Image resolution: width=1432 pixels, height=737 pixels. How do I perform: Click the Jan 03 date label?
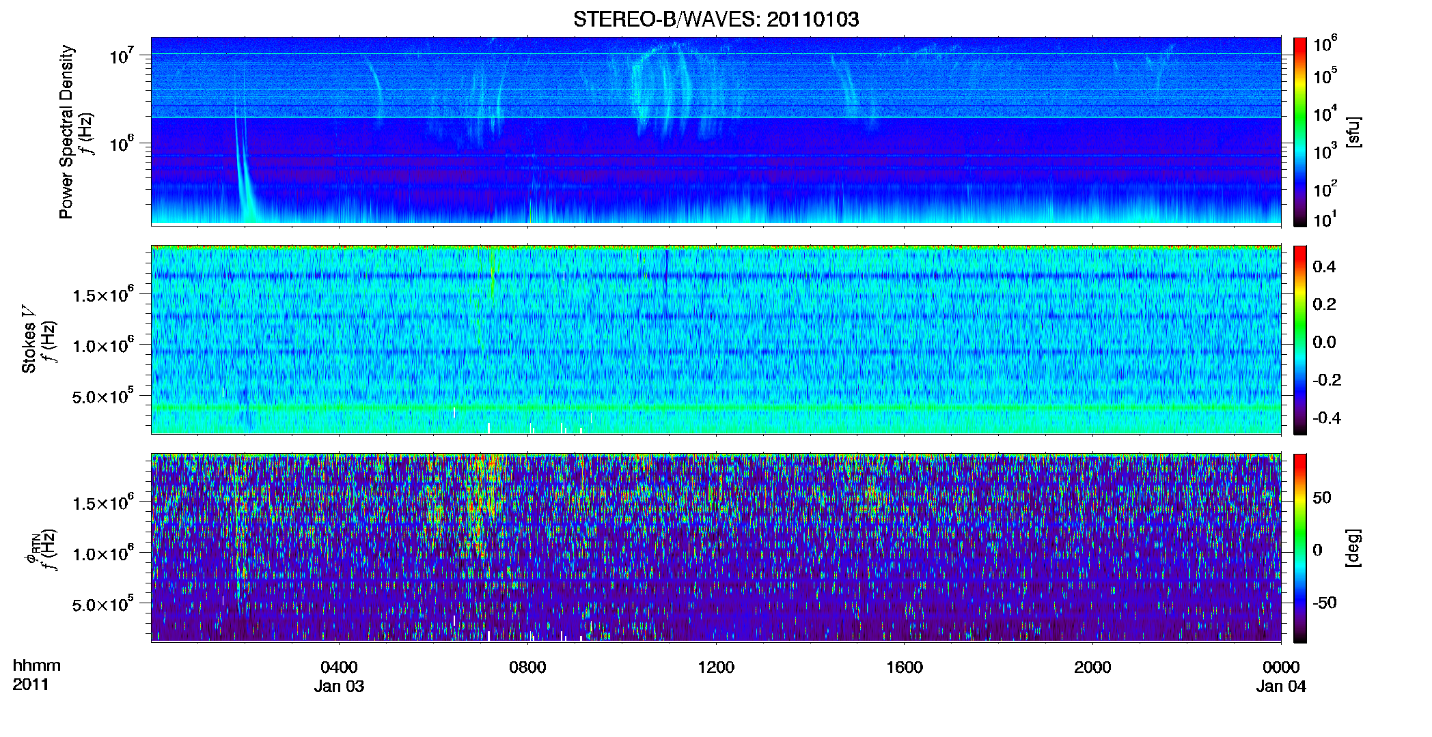coord(340,686)
